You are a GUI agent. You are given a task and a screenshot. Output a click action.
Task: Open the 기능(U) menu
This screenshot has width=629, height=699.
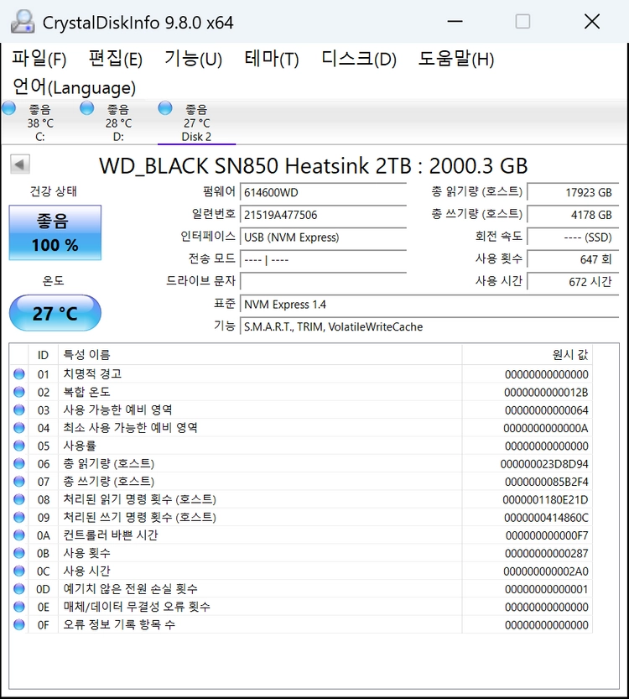(x=194, y=59)
